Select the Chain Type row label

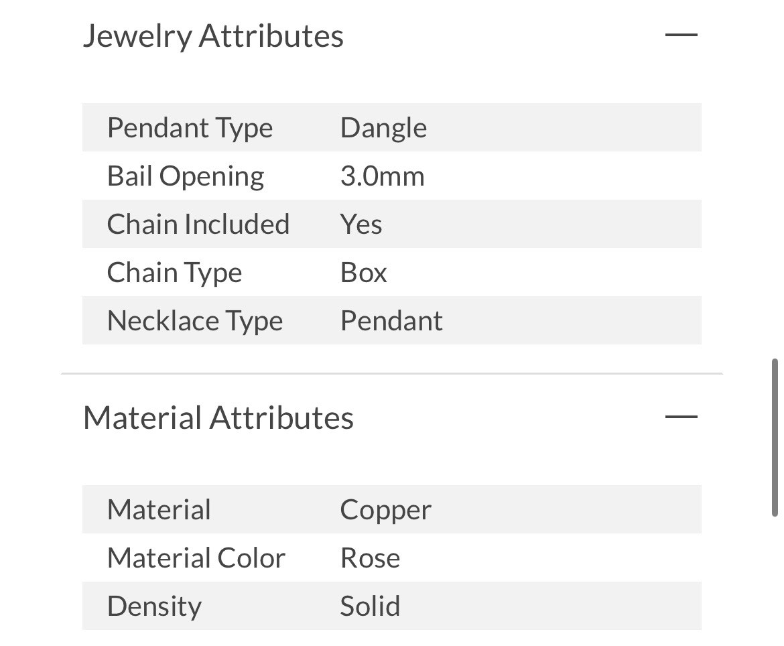coord(174,273)
